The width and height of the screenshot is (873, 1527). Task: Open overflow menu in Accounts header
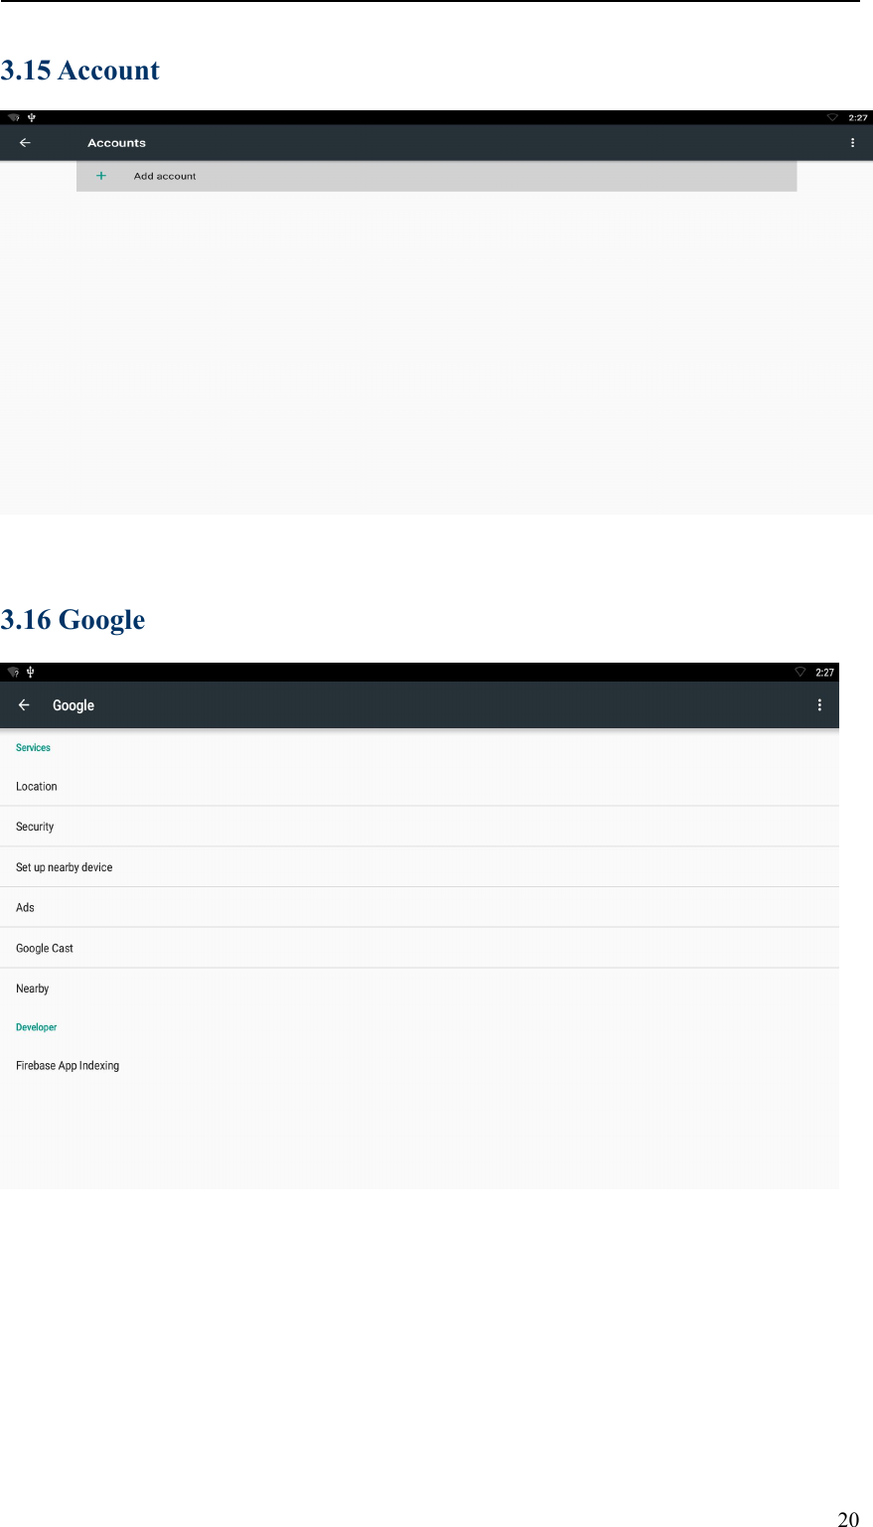tap(852, 143)
